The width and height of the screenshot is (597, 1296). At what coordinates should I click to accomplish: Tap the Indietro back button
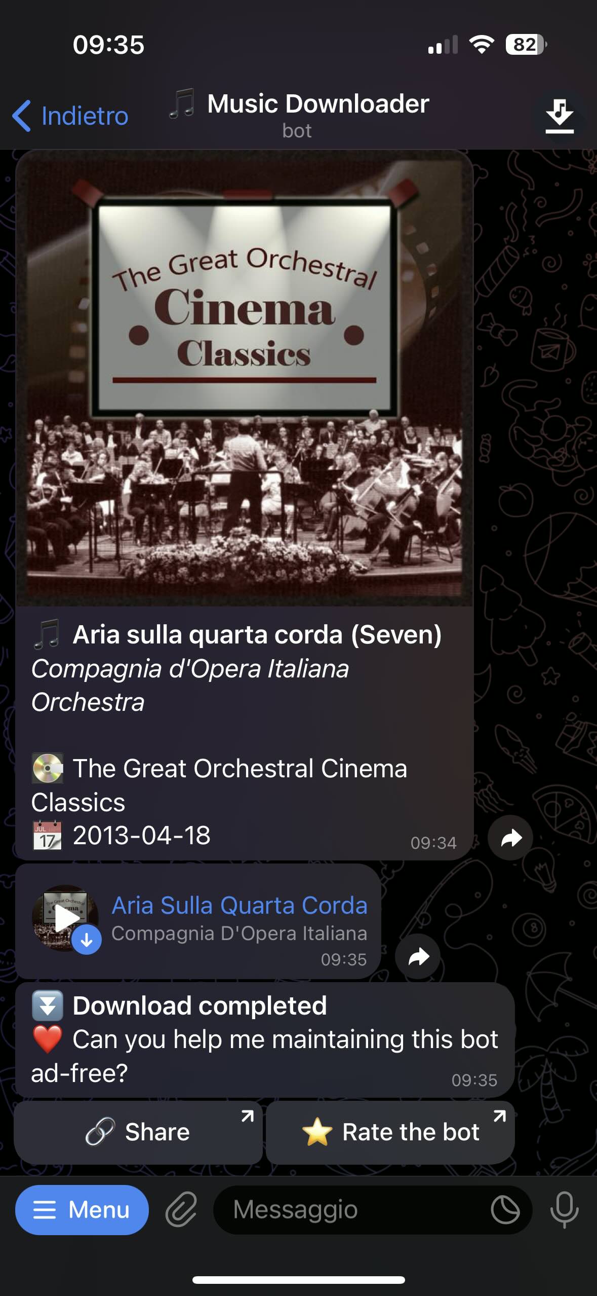(x=70, y=116)
